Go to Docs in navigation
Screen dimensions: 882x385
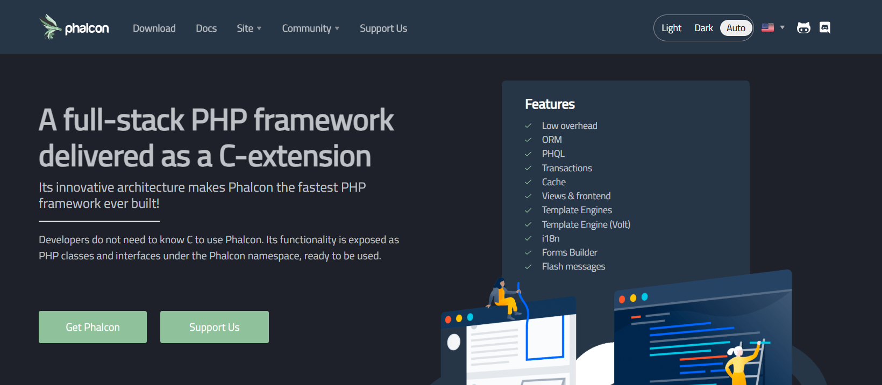pyautogui.click(x=207, y=28)
